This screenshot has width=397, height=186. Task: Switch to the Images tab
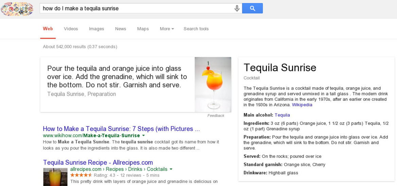(x=96, y=29)
